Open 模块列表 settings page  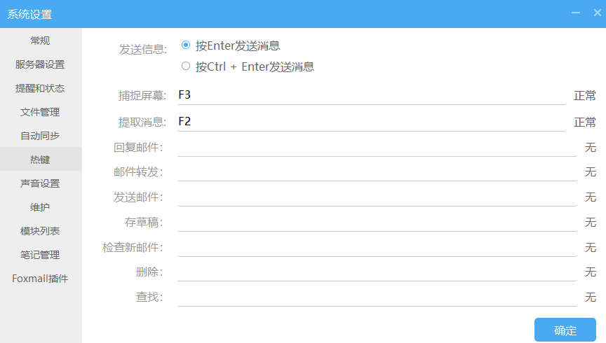[40, 231]
